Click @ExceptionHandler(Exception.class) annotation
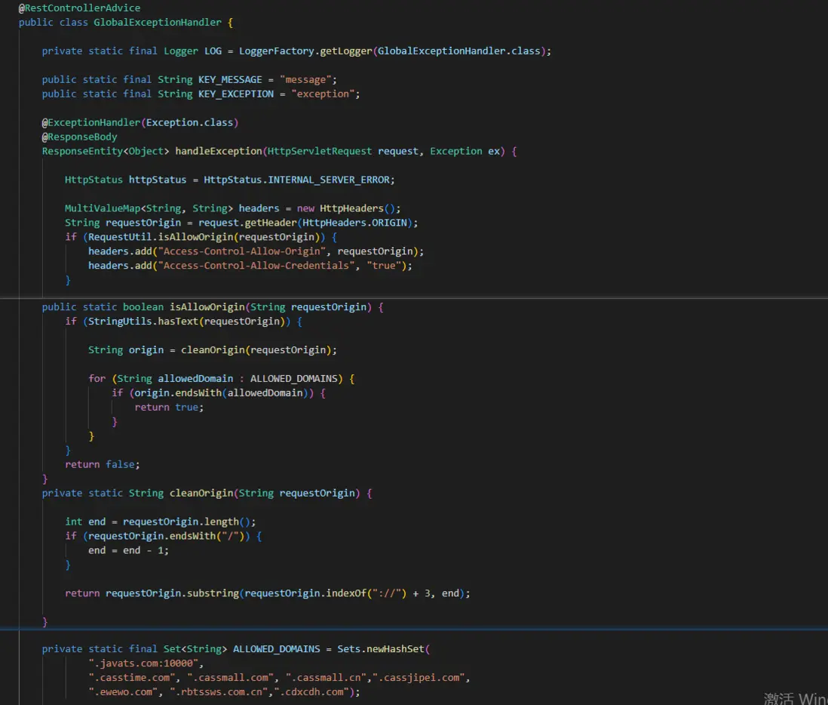 [x=140, y=122]
